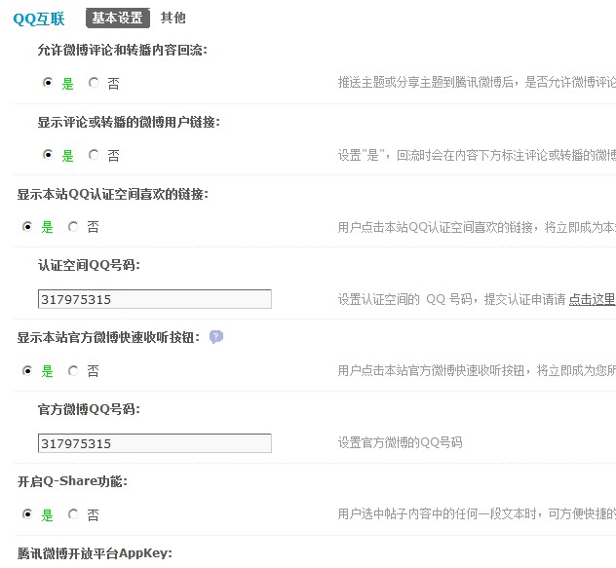Image resolution: width=616 pixels, height=568 pixels.
Task: Click the QQ互联 page title
Action: coord(39,19)
